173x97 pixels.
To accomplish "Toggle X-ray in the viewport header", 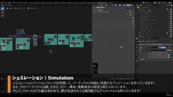I will [x=124, y=5].
